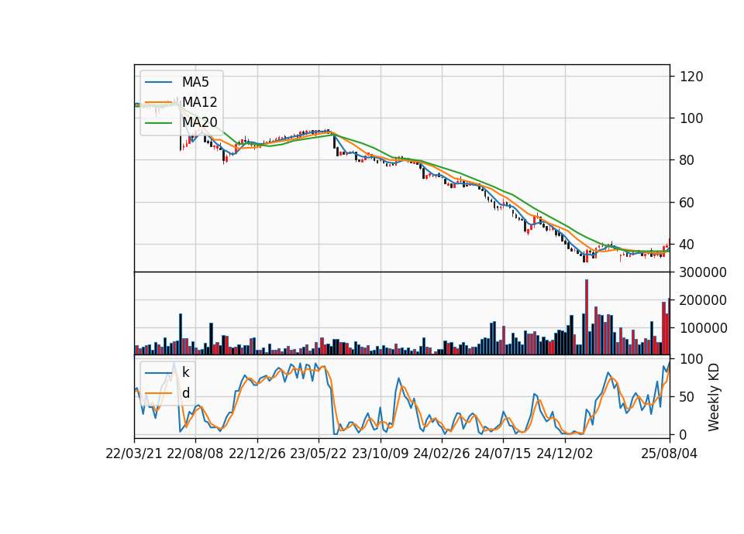
Task: Click the 23/05/22 date axis label
Action: click(x=319, y=454)
